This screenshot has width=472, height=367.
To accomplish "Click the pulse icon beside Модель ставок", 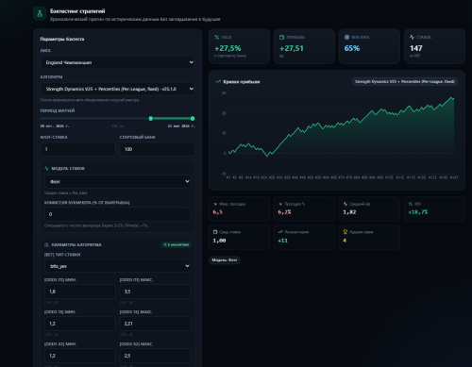I will pos(46,169).
